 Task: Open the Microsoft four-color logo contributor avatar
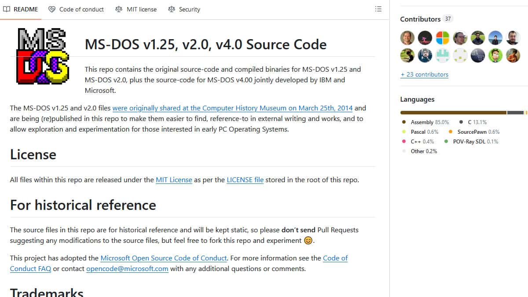click(x=443, y=38)
